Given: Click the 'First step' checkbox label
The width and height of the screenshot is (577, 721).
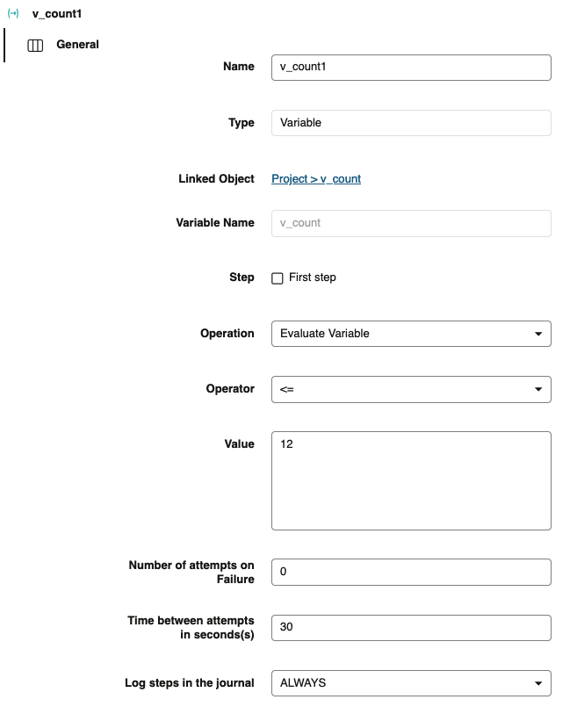Looking at the screenshot, I should (312, 278).
